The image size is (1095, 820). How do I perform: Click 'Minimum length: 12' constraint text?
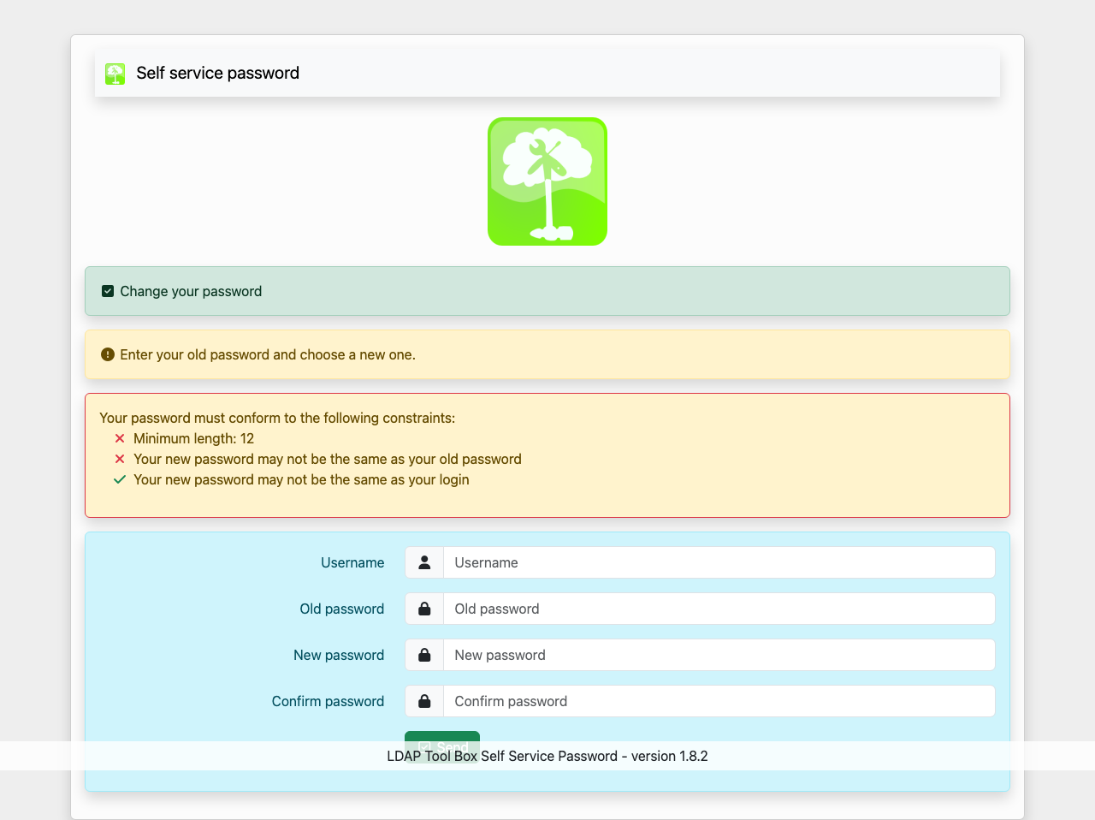tap(194, 438)
